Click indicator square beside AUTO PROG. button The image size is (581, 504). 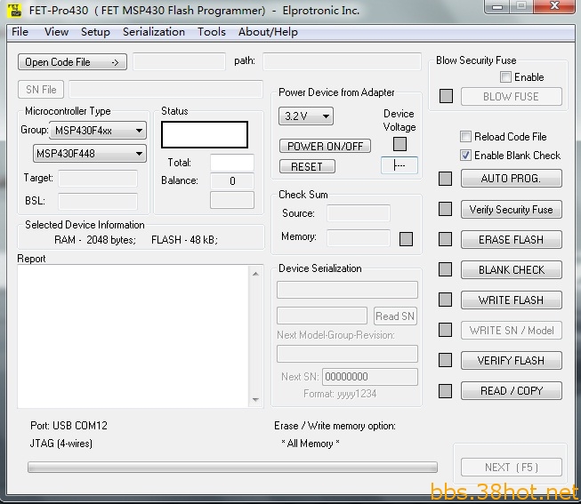[445, 179]
